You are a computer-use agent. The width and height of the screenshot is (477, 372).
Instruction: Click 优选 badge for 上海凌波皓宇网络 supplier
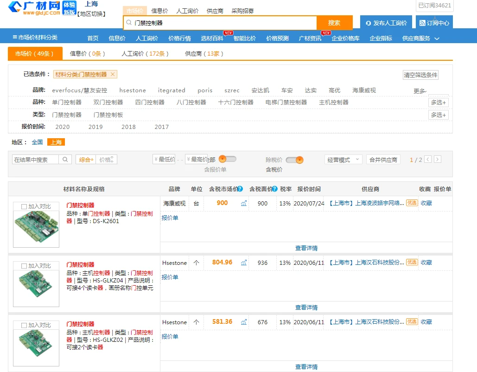(412, 203)
